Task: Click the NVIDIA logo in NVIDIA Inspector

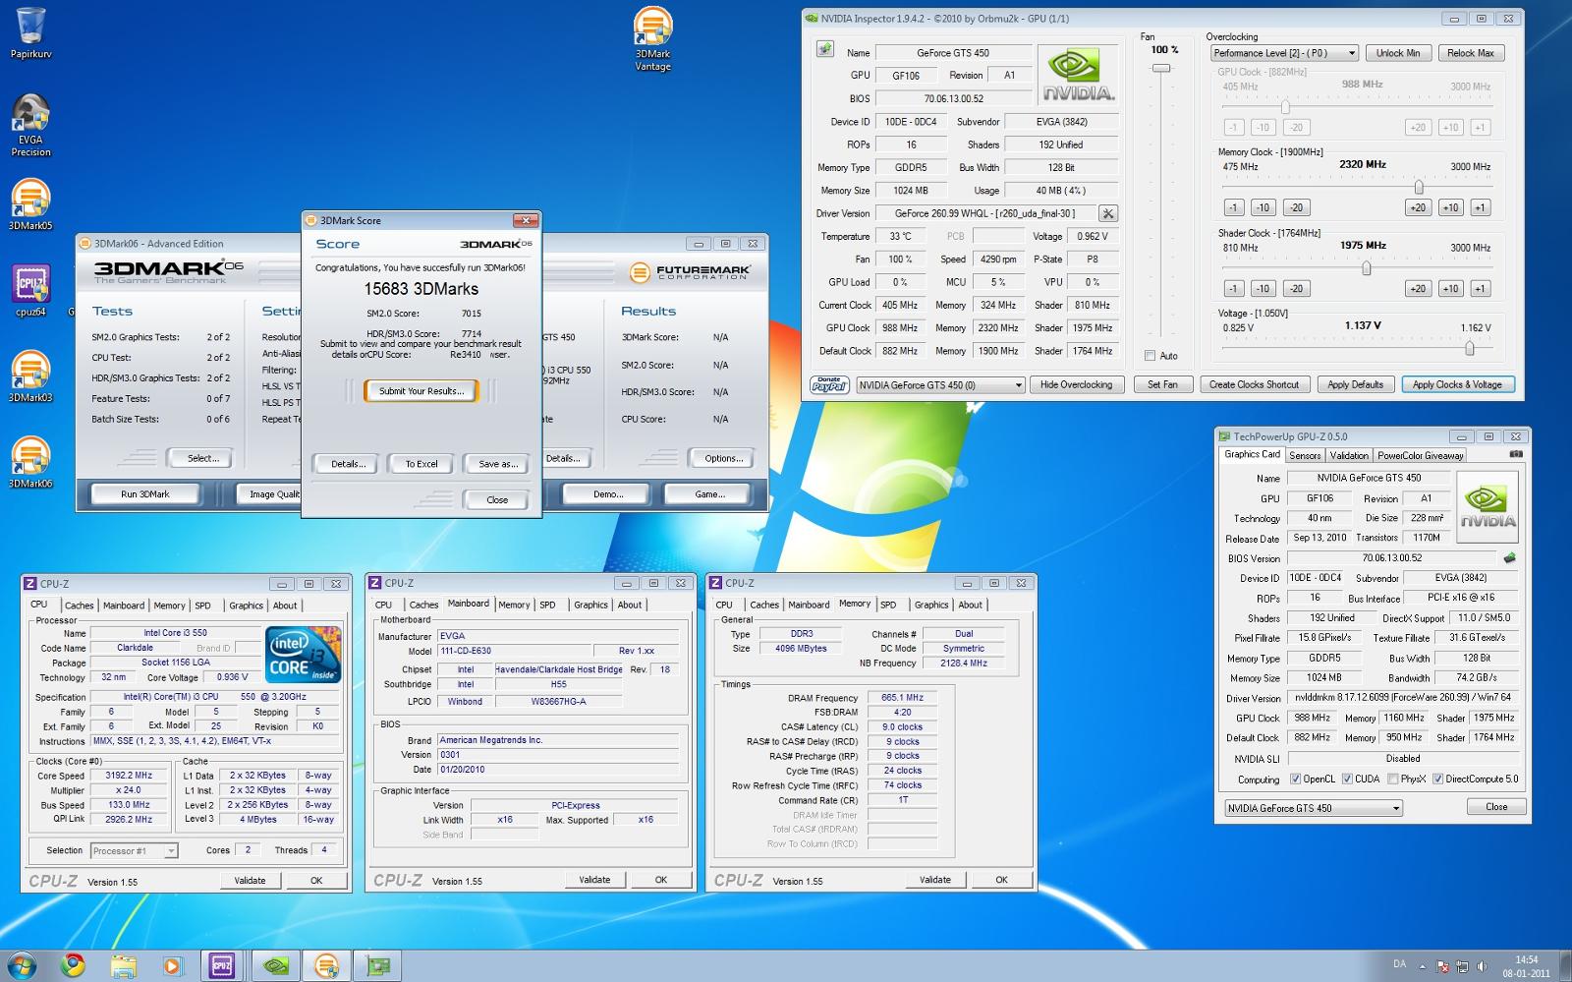Action: 1078,75
